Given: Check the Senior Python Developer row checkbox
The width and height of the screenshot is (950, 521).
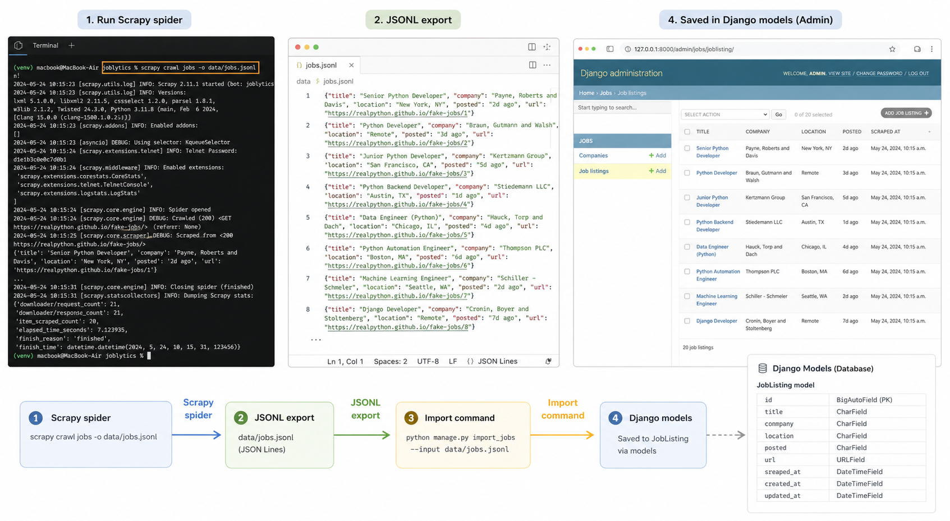Looking at the screenshot, I should point(687,149).
